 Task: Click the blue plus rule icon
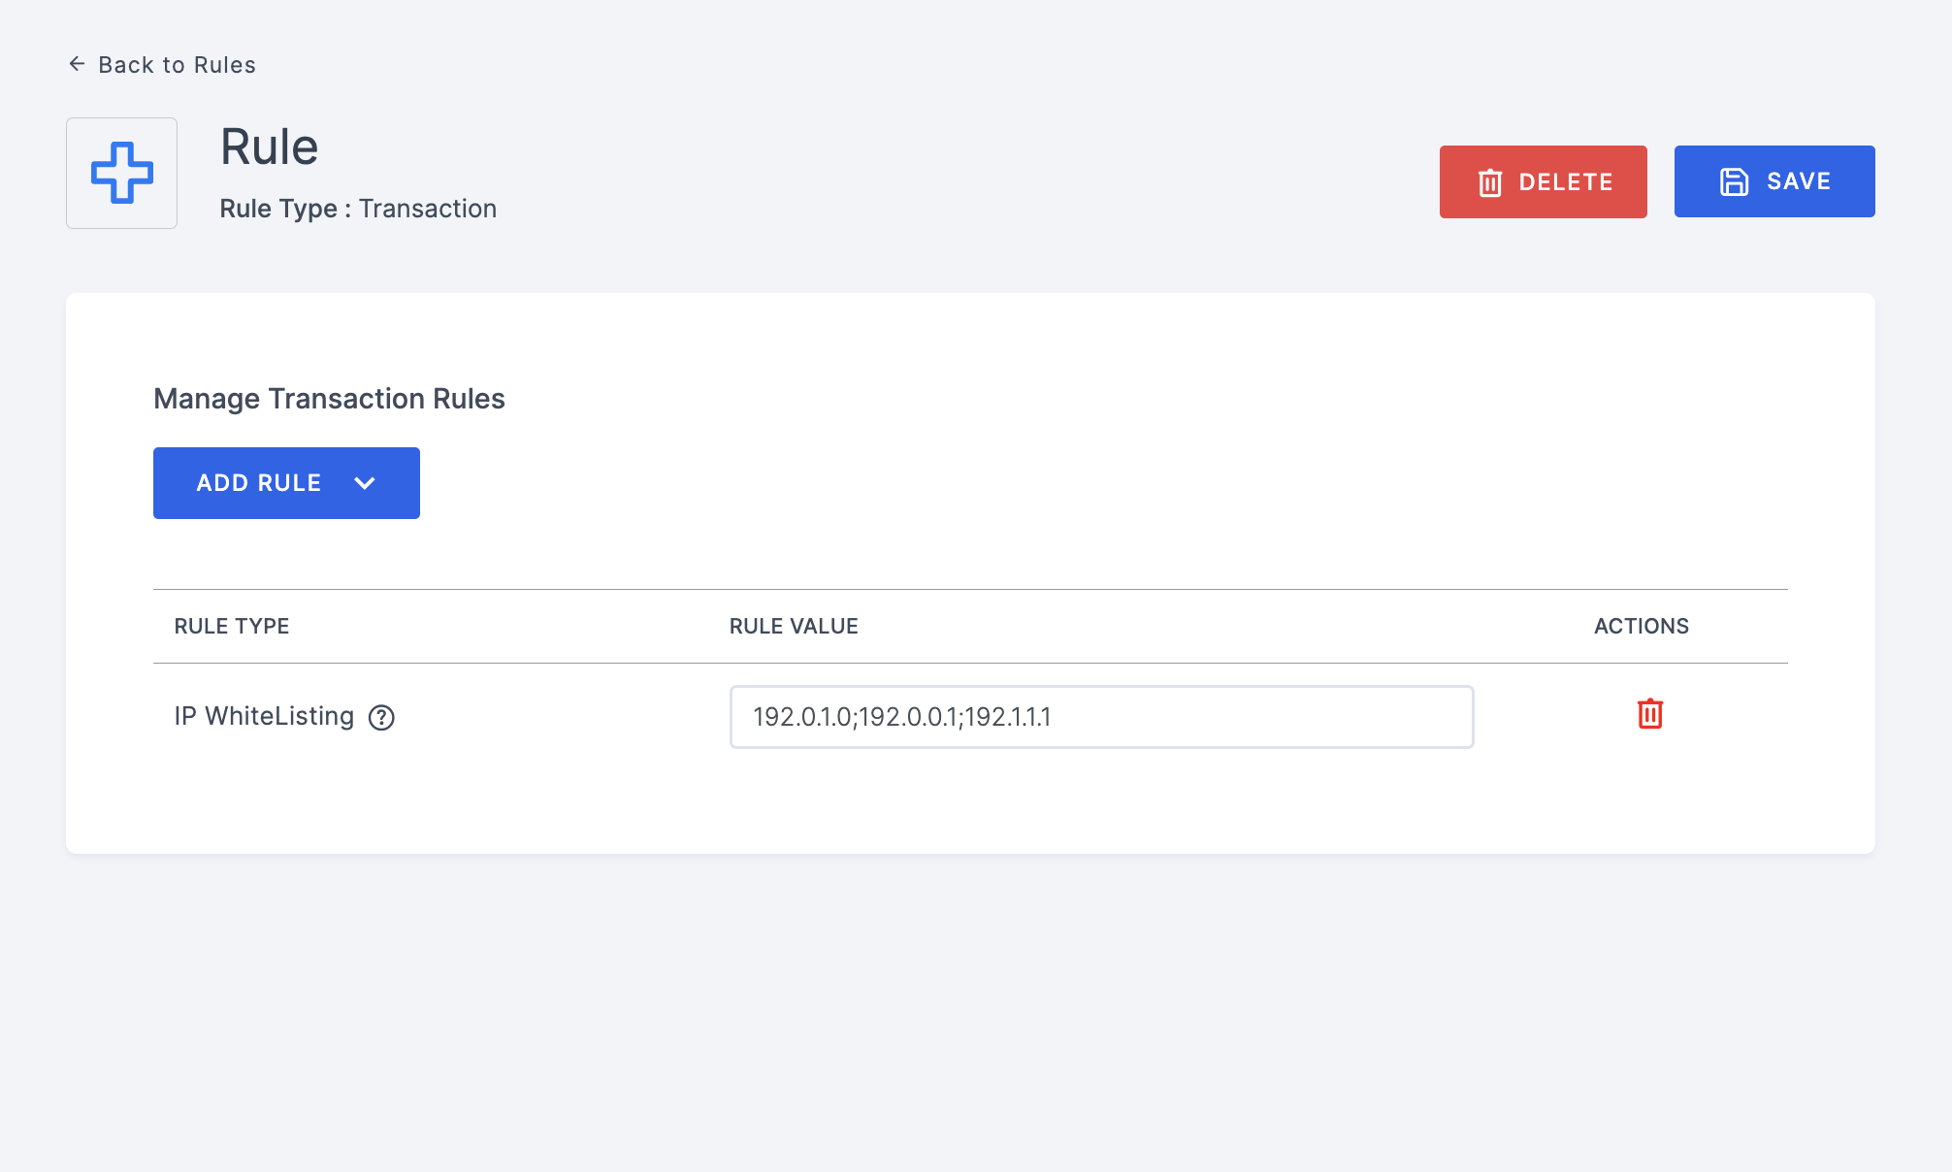coord(121,173)
